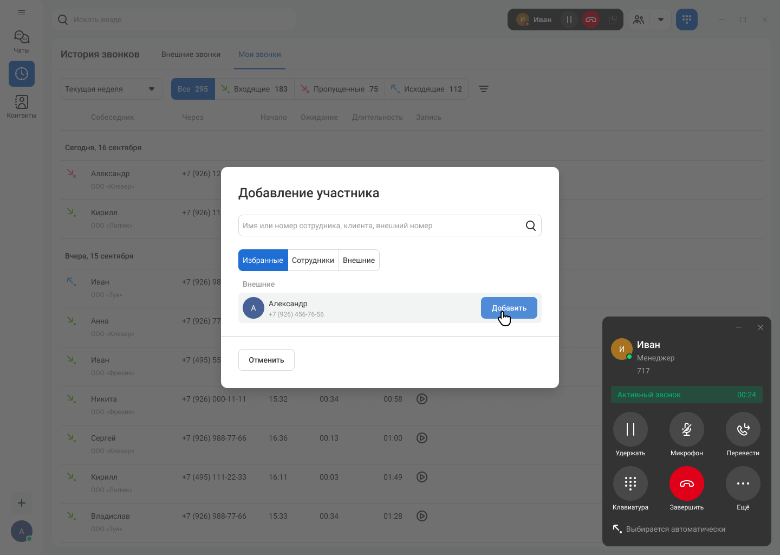This screenshot has height=555, width=780.
Task: Toggle the Пропущенные calls filter
Action: [340, 89]
